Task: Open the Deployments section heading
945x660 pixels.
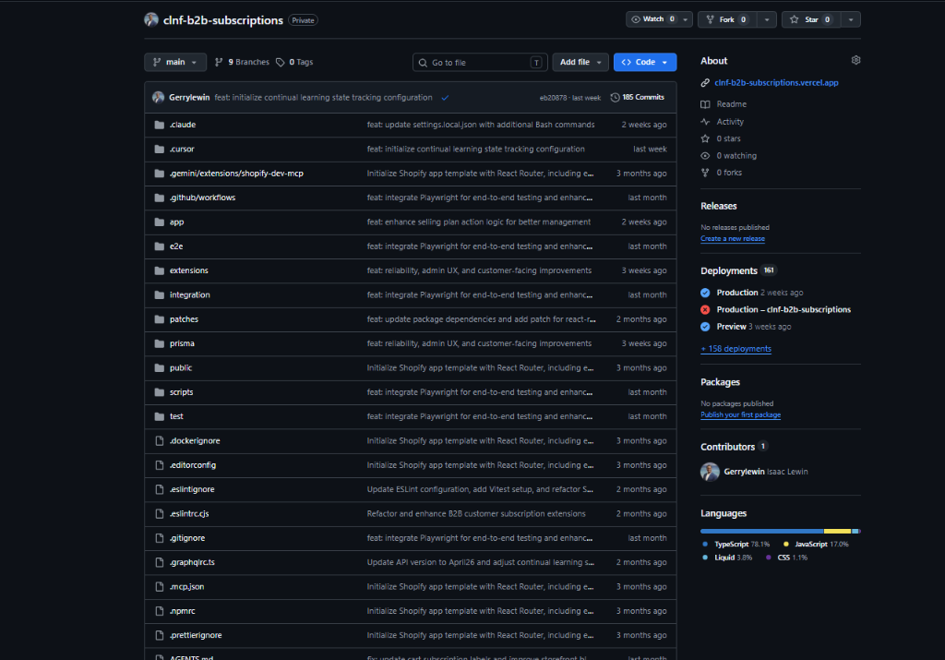Action: click(729, 270)
